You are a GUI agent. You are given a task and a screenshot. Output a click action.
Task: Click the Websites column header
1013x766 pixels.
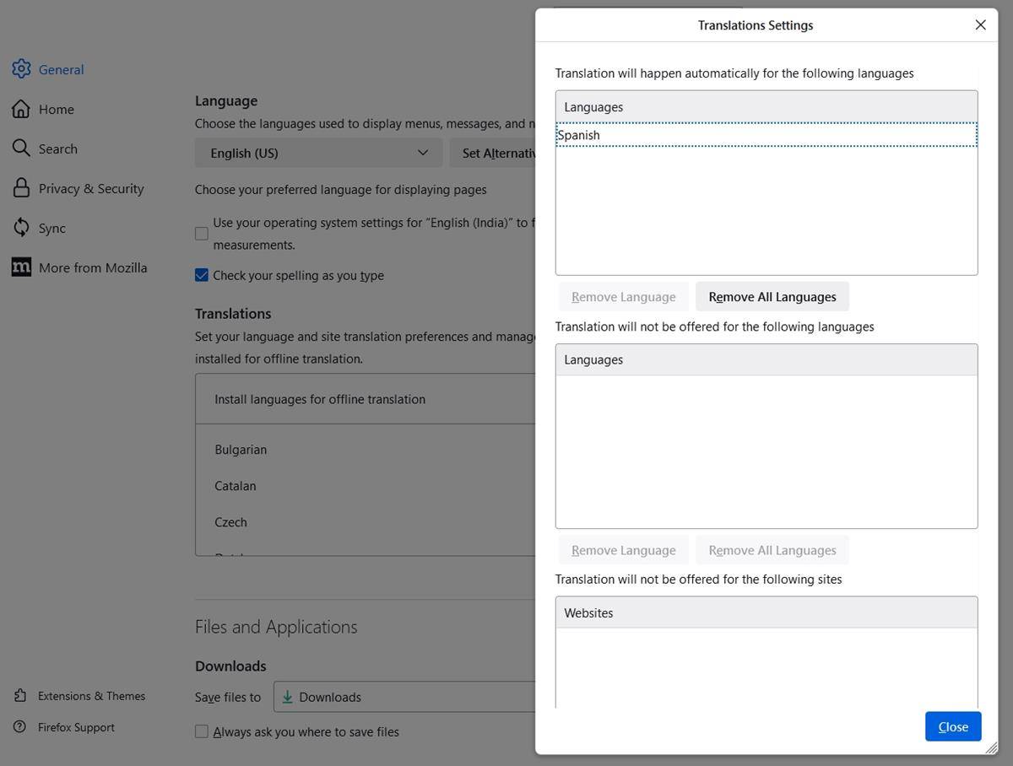point(767,612)
